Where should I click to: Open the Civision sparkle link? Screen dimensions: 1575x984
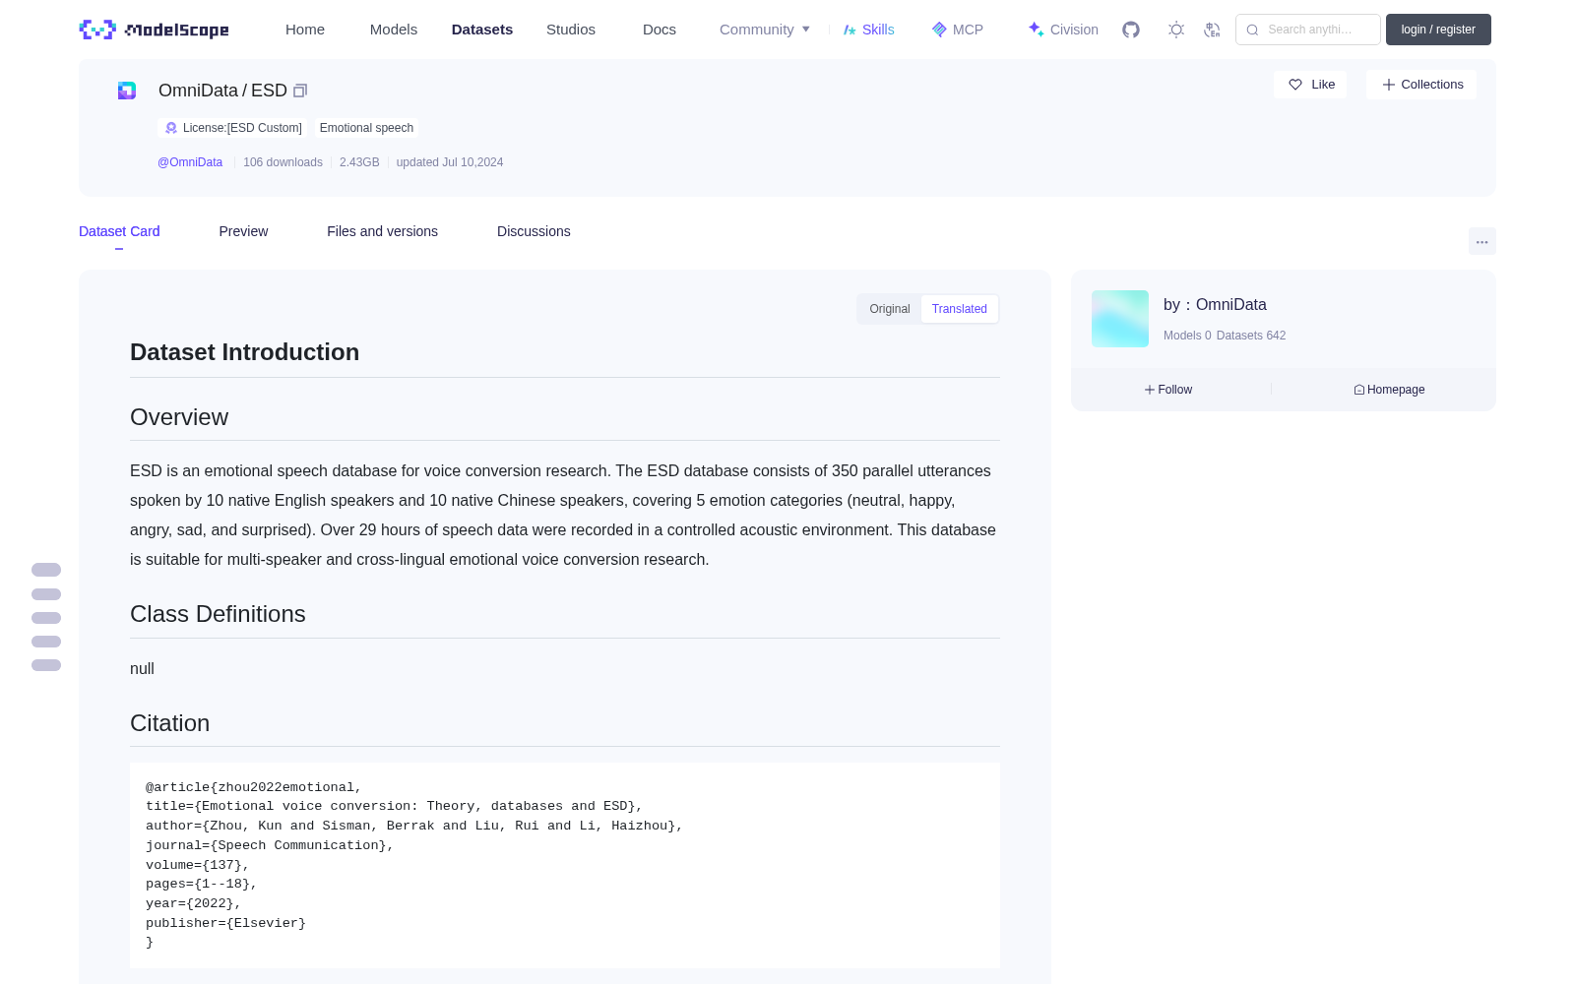[1063, 30]
